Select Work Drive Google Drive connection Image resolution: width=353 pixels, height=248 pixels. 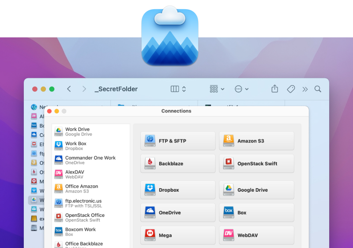(x=91, y=132)
